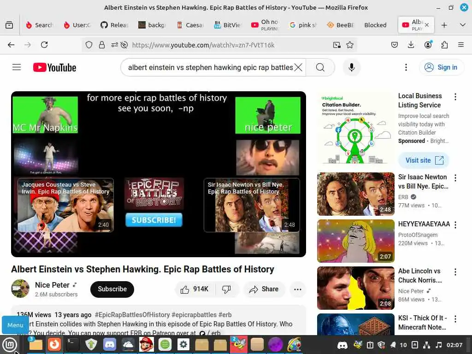The image size is (472, 354).
Task: Toggle picture-in-picture from the address bar
Action: coord(337,45)
